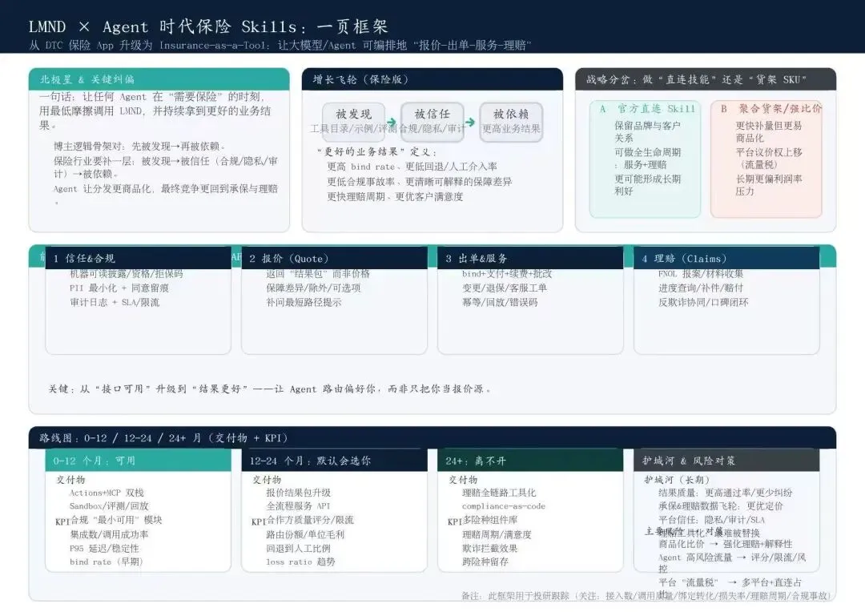The width and height of the screenshot is (865, 612).
Task: Click the option A card 官方直连 Skill
Action: [645, 159]
